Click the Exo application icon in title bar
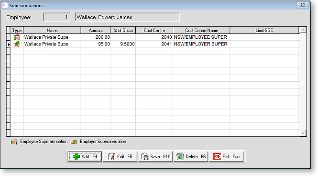Screen dimensions: 318x176 point(5,5)
